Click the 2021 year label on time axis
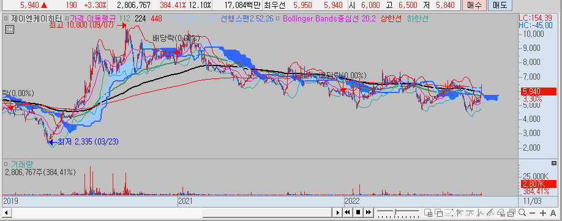The width and height of the screenshot is (562, 221). coord(186,201)
